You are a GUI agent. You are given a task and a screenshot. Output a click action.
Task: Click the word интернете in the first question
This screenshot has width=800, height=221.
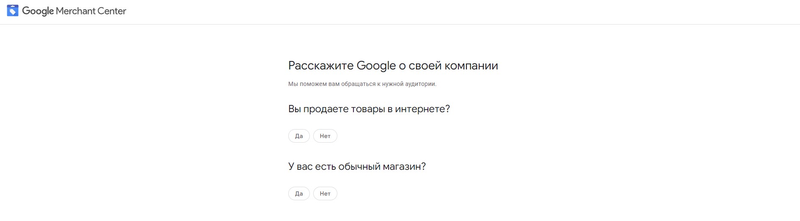[x=422, y=109]
